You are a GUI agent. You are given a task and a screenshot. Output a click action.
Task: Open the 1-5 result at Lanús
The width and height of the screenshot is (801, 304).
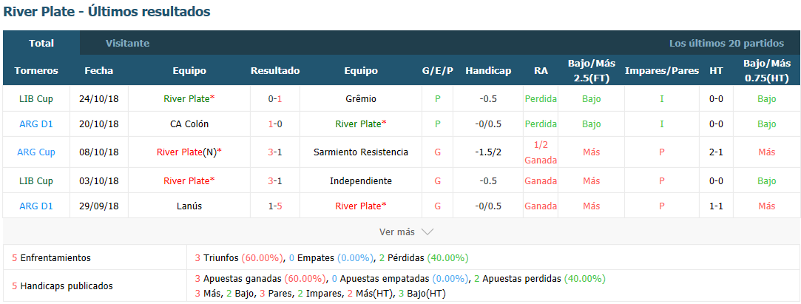(275, 206)
